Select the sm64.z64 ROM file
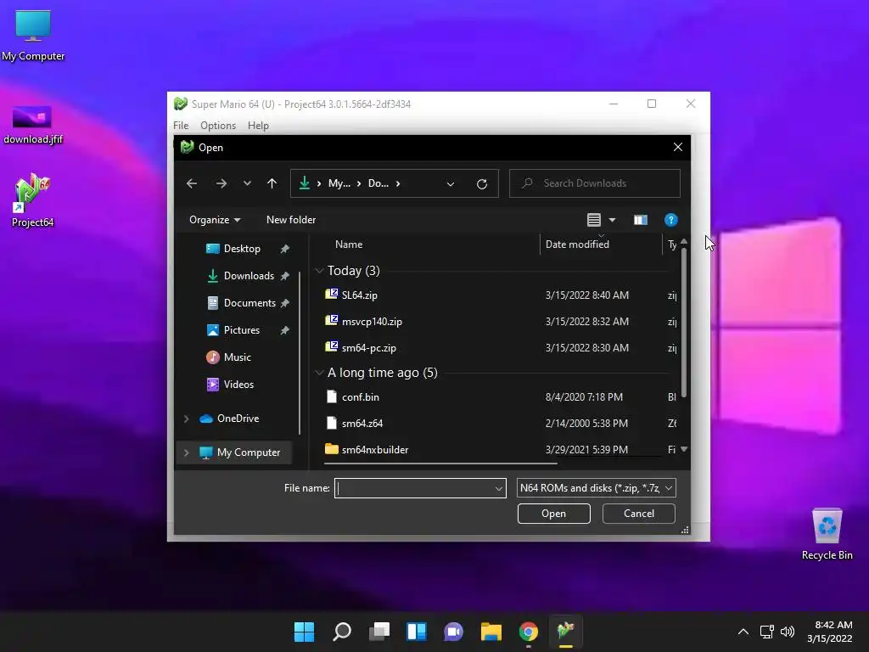Viewport: 869px width, 652px height. point(362,424)
